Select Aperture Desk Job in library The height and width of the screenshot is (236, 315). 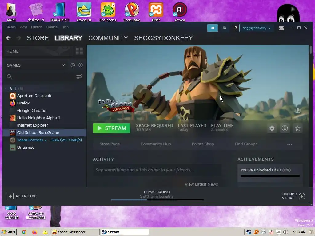[44, 96]
